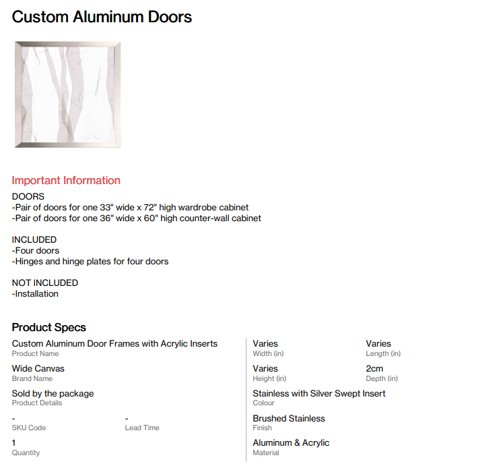Select the Aluminum & Acrylic material value
The width and height of the screenshot is (495, 470).
click(x=291, y=443)
